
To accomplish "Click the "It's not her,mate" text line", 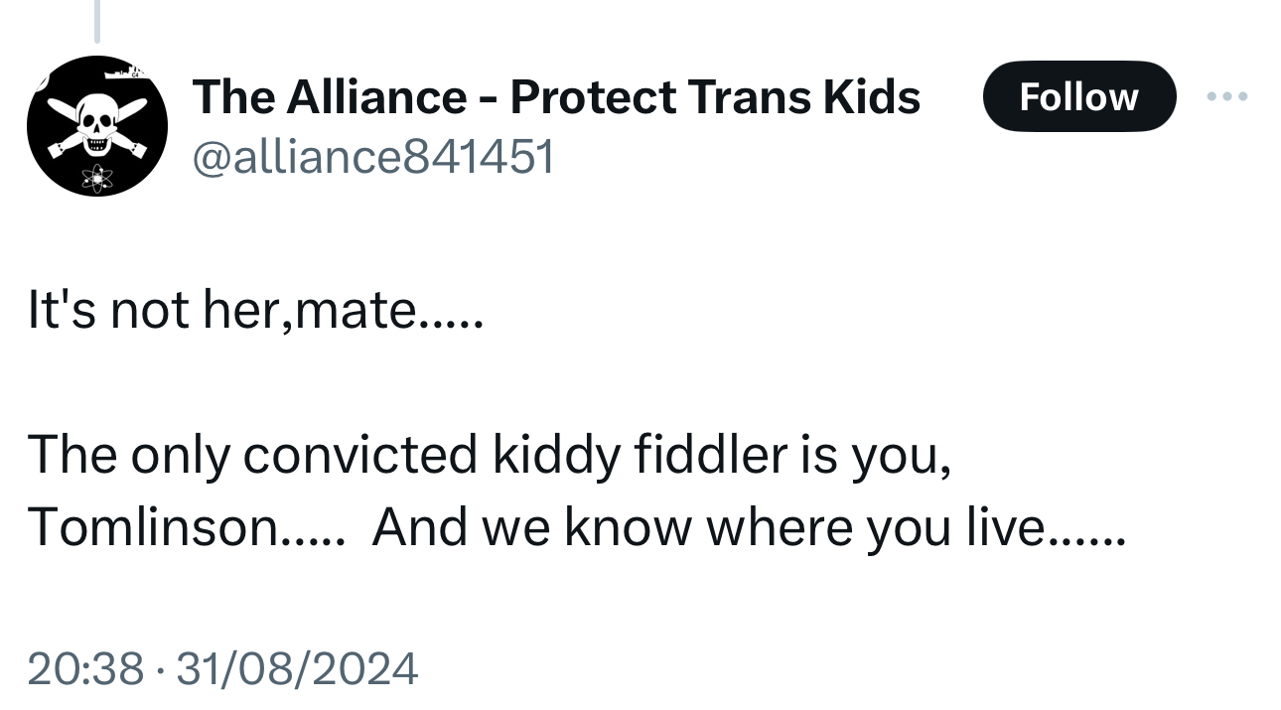I will click(x=254, y=311).
